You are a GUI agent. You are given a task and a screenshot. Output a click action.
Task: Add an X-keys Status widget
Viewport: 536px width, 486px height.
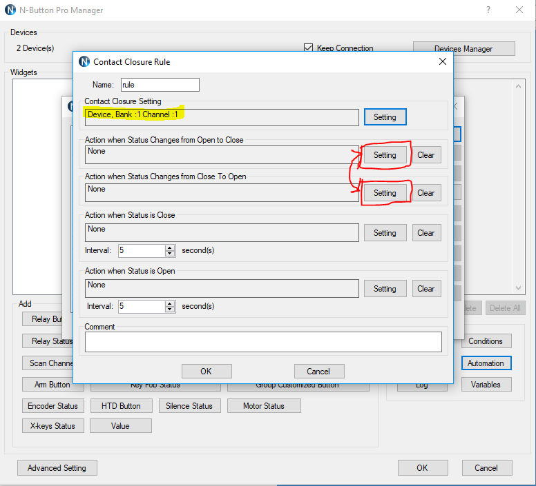pos(53,425)
